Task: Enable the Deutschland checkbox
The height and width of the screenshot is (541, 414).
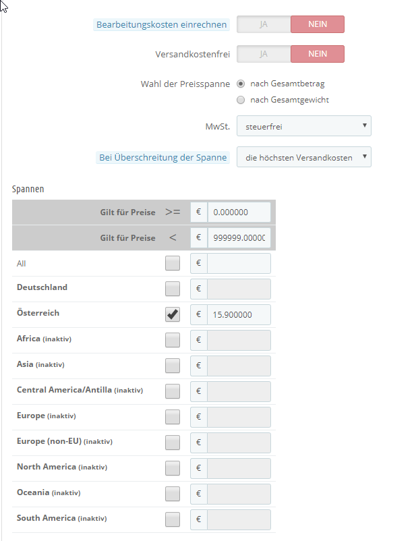Action: pyautogui.click(x=173, y=289)
